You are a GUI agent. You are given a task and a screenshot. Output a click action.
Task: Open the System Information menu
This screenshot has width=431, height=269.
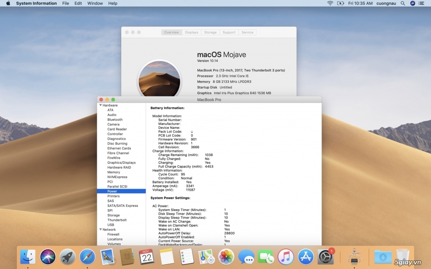36,3
